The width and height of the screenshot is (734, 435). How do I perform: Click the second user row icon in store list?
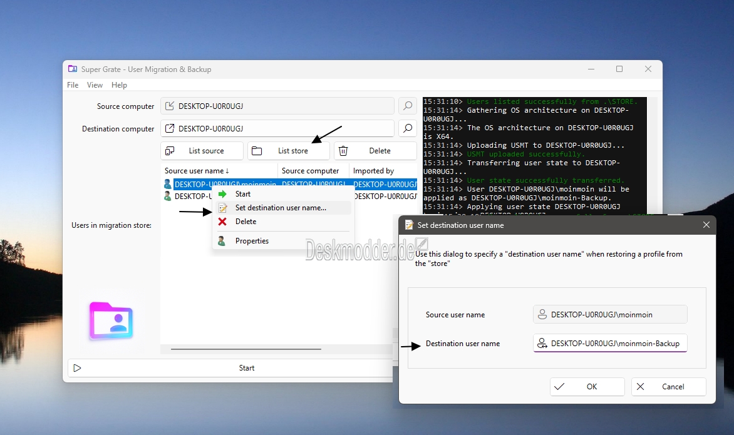pyautogui.click(x=168, y=196)
